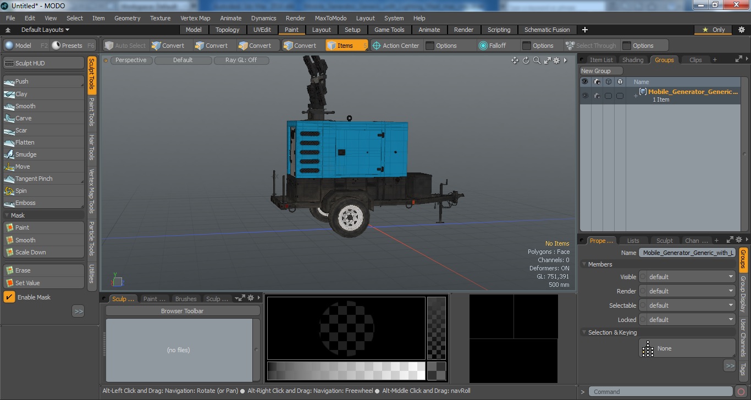This screenshot has height=400, width=751.
Task: Open the Texture menu
Action: (x=160, y=18)
